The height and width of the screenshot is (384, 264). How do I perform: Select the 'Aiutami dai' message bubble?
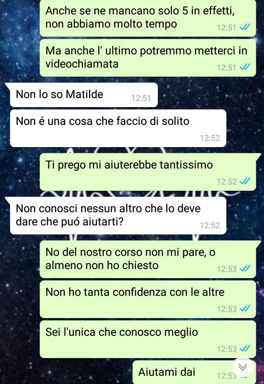[194, 372]
